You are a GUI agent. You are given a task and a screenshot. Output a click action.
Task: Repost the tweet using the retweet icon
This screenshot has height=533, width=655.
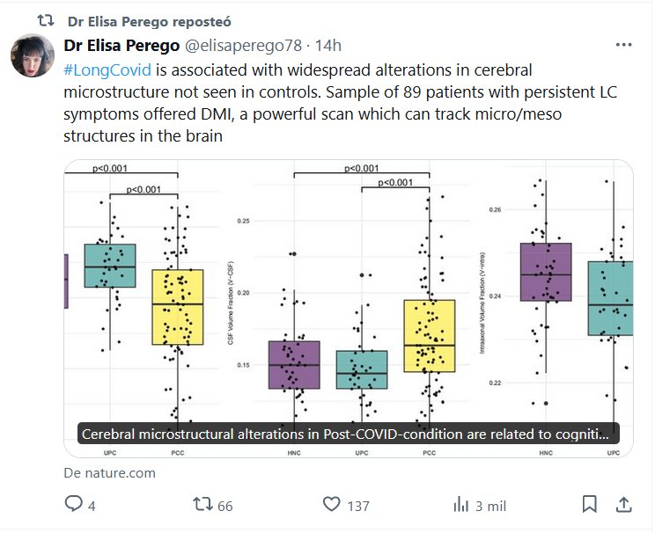coord(202,504)
